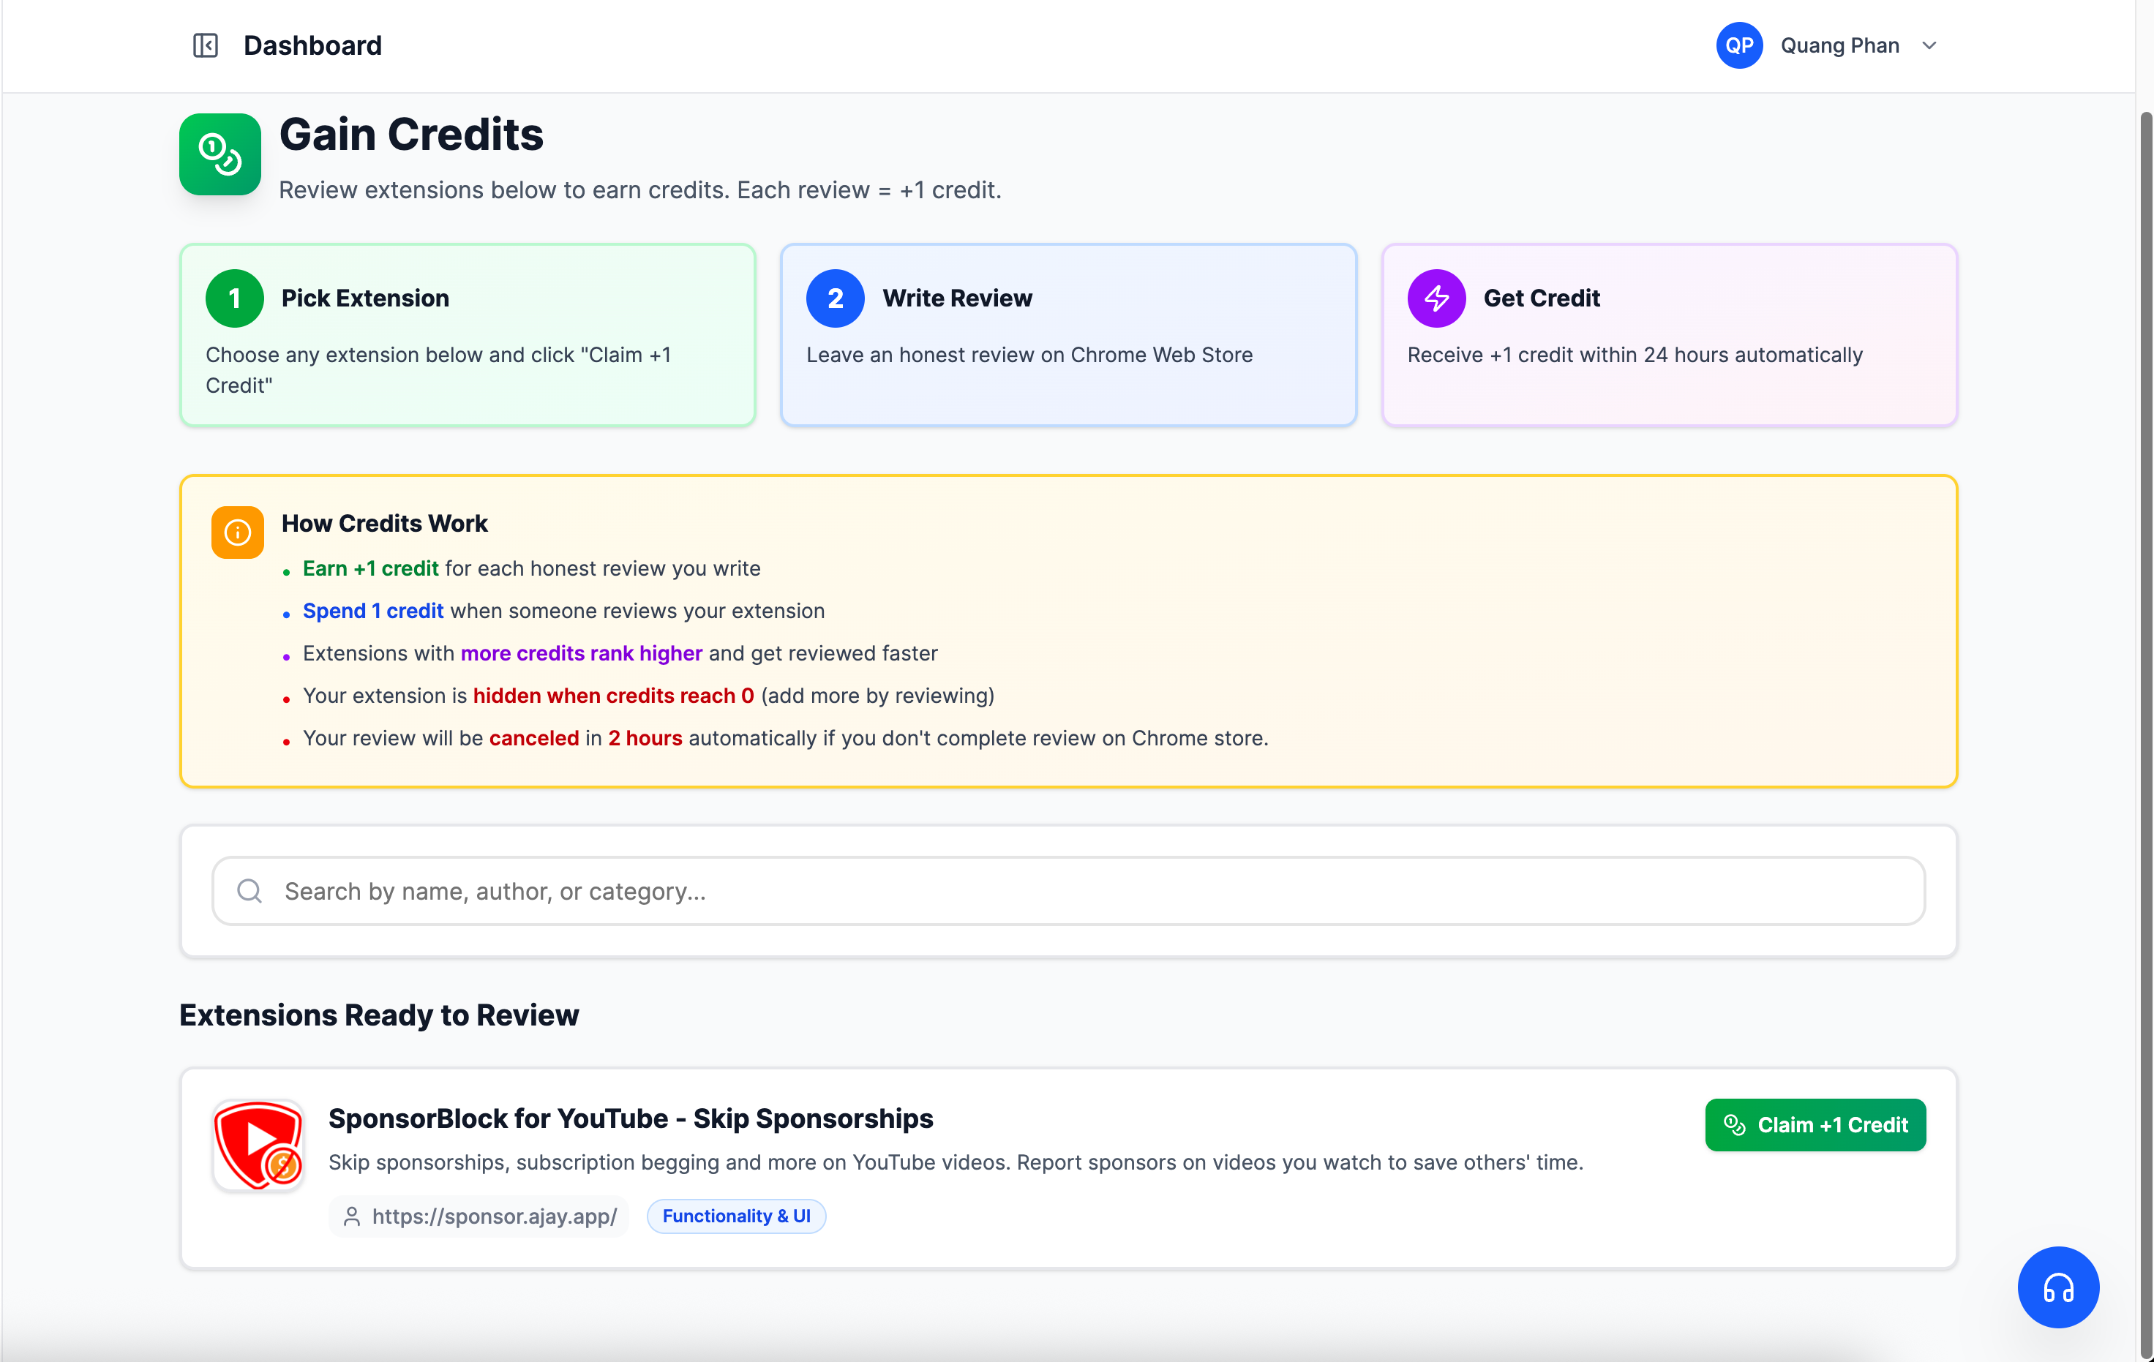The height and width of the screenshot is (1362, 2154).
Task: Expand the user menu chevron
Action: point(1929,45)
